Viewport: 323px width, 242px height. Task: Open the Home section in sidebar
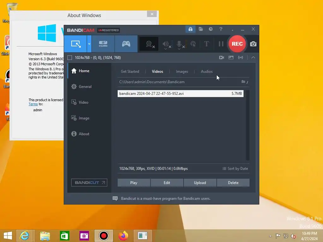tap(89, 71)
